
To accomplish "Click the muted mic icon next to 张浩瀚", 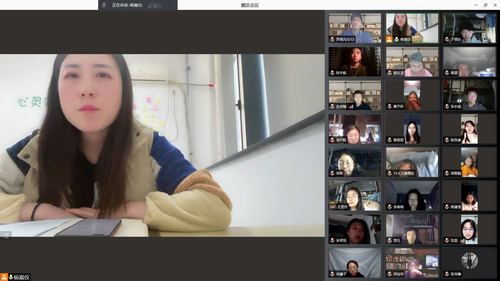I will pyautogui.click(x=447, y=274).
